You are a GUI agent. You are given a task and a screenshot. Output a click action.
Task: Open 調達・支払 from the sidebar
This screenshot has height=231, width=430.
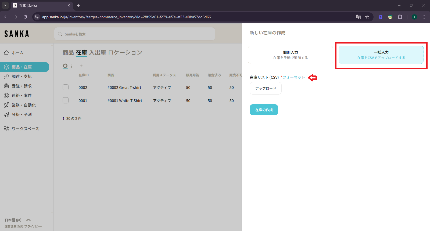coord(21,77)
